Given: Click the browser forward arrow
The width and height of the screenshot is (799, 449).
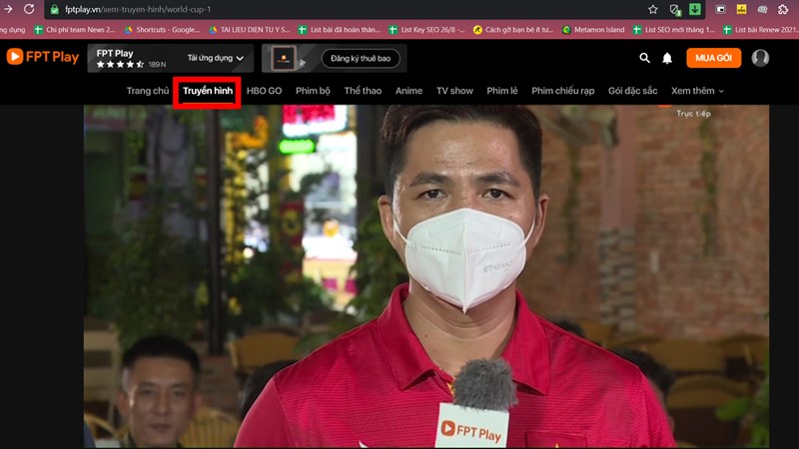Looking at the screenshot, I should tap(8, 9).
